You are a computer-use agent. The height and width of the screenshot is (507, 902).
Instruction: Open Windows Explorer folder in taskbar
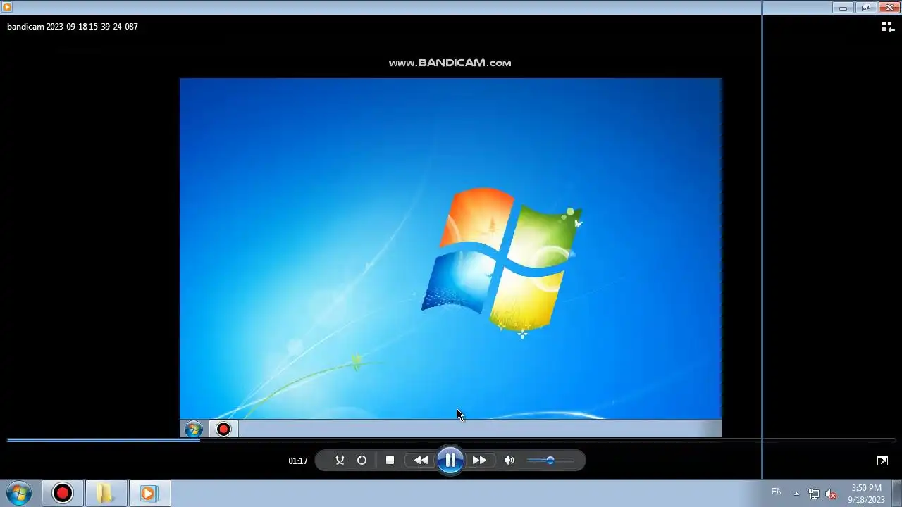pos(106,493)
